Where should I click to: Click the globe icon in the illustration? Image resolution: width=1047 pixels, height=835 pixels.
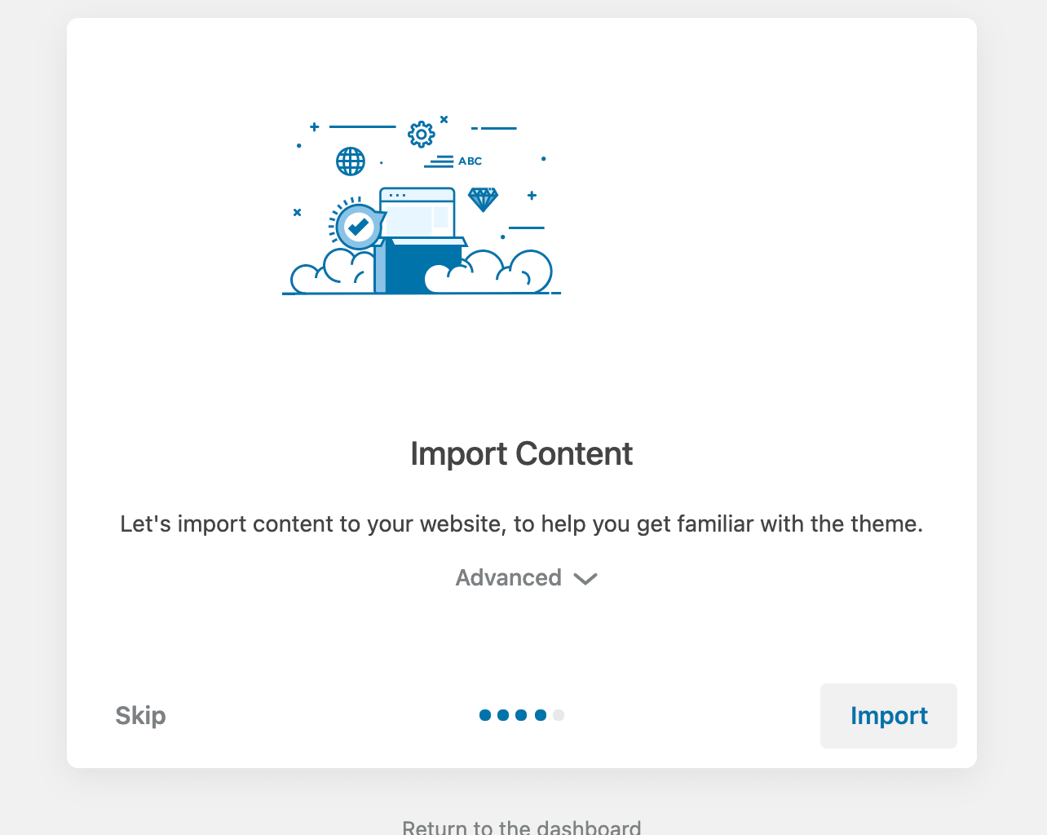click(351, 161)
